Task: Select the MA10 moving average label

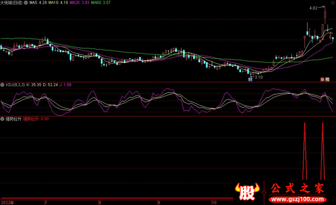Action: pos(58,3)
